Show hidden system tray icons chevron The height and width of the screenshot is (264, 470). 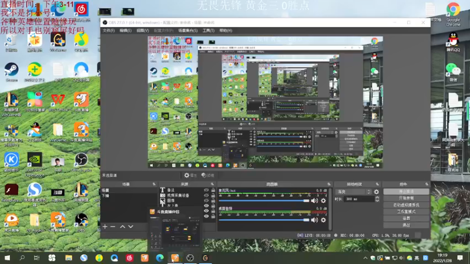(x=365, y=258)
